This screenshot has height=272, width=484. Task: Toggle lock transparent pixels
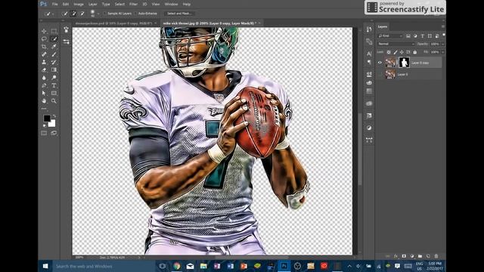(389, 52)
